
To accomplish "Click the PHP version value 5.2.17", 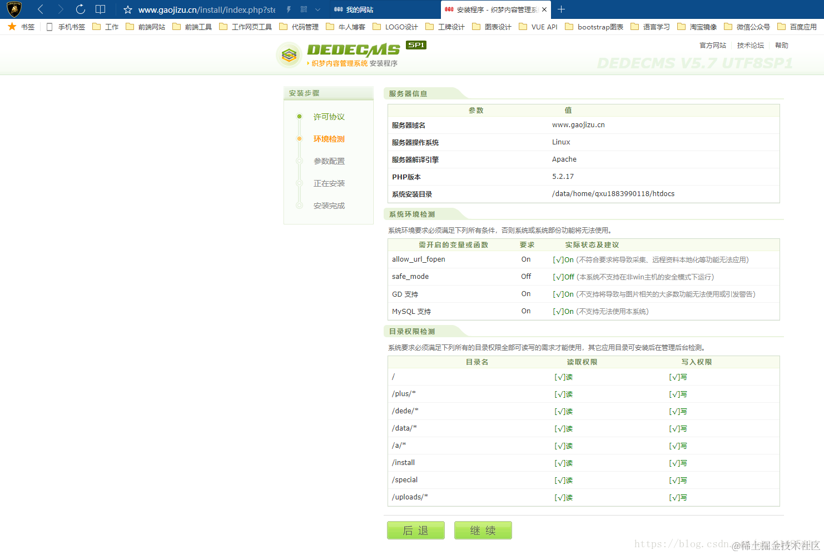I will pyautogui.click(x=563, y=177).
